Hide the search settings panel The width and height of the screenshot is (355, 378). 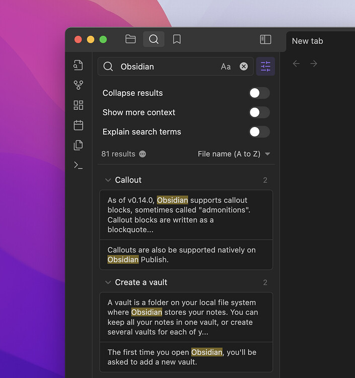pyautogui.click(x=265, y=67)
